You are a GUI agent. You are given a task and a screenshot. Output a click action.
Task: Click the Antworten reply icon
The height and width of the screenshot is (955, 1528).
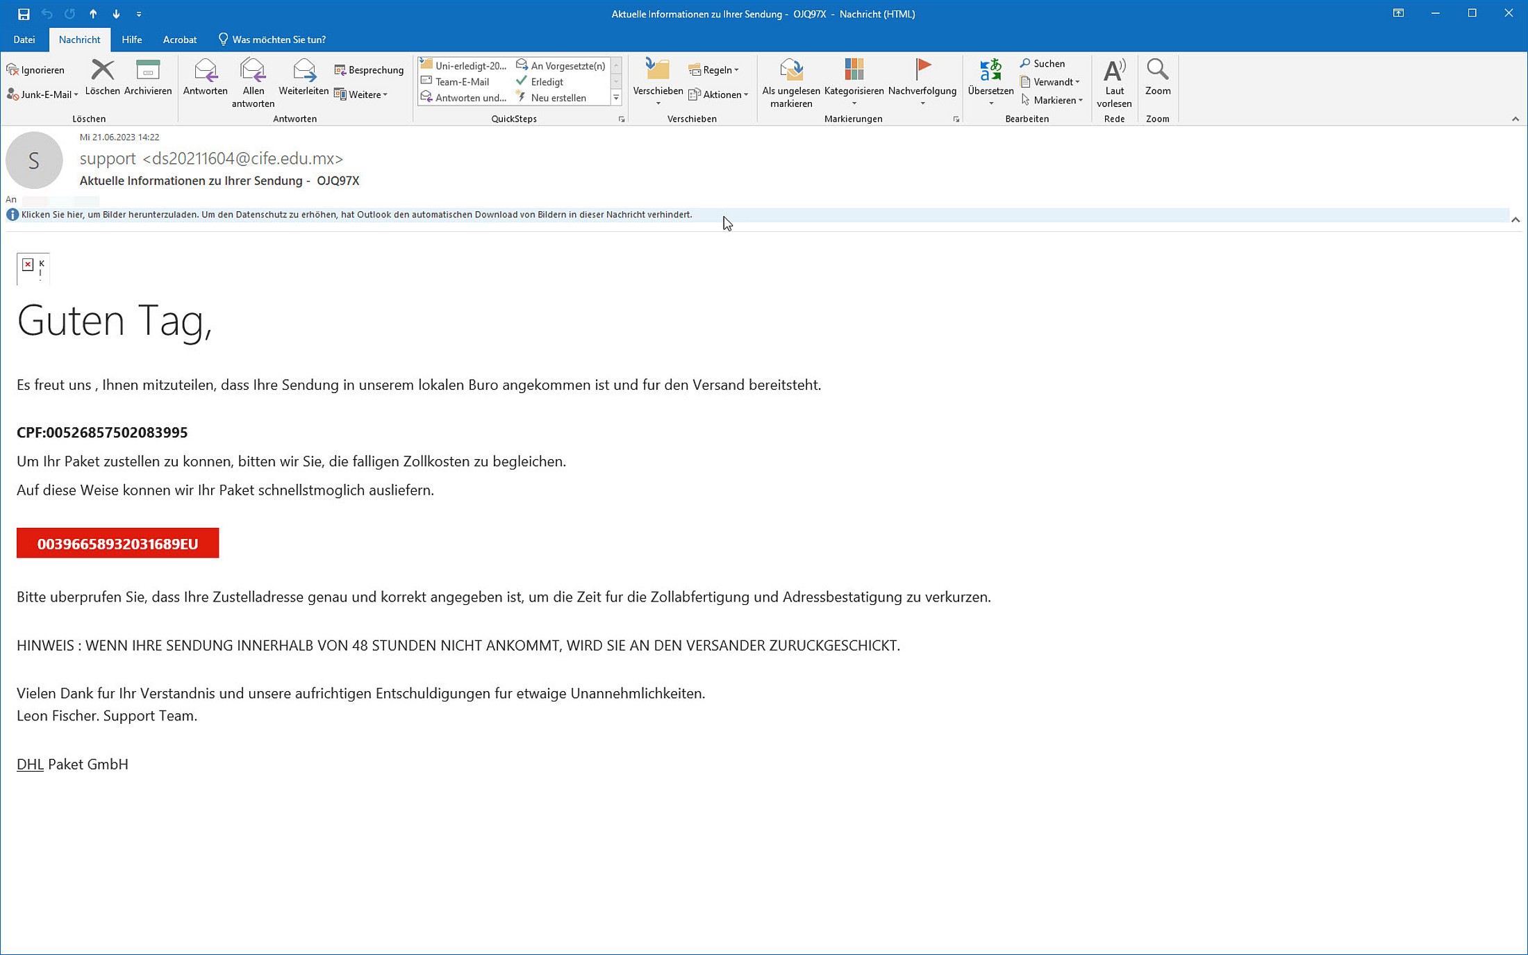pyautogui.click(x=205, y=70)
